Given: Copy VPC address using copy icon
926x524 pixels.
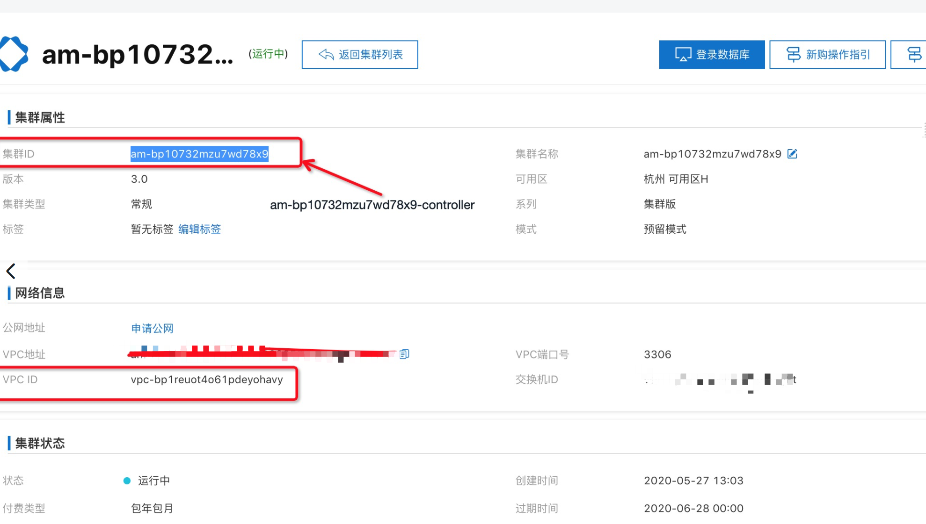Looking at the screenshot, I should coord(404,354).
